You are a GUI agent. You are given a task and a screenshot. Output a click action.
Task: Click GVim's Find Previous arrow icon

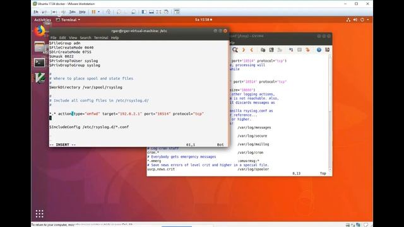pyautogui.click(x=252, y=50)
